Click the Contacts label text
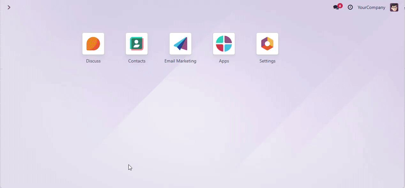Image resolution: width=405 pixels, height=188 pixels. click(x=137, y=61)
